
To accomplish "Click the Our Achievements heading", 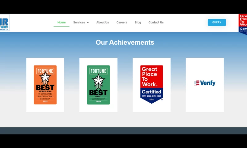I will pyautogui.click(x=125, y=43).
